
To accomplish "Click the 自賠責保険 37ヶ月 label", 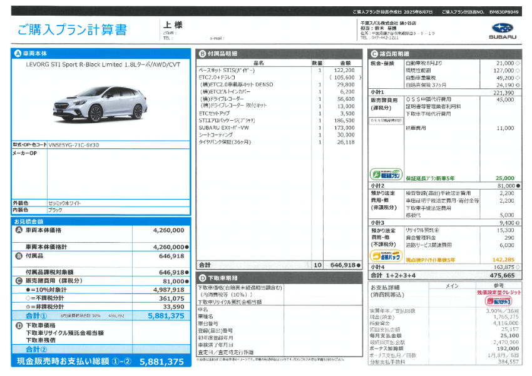I will tap(426, 85).
